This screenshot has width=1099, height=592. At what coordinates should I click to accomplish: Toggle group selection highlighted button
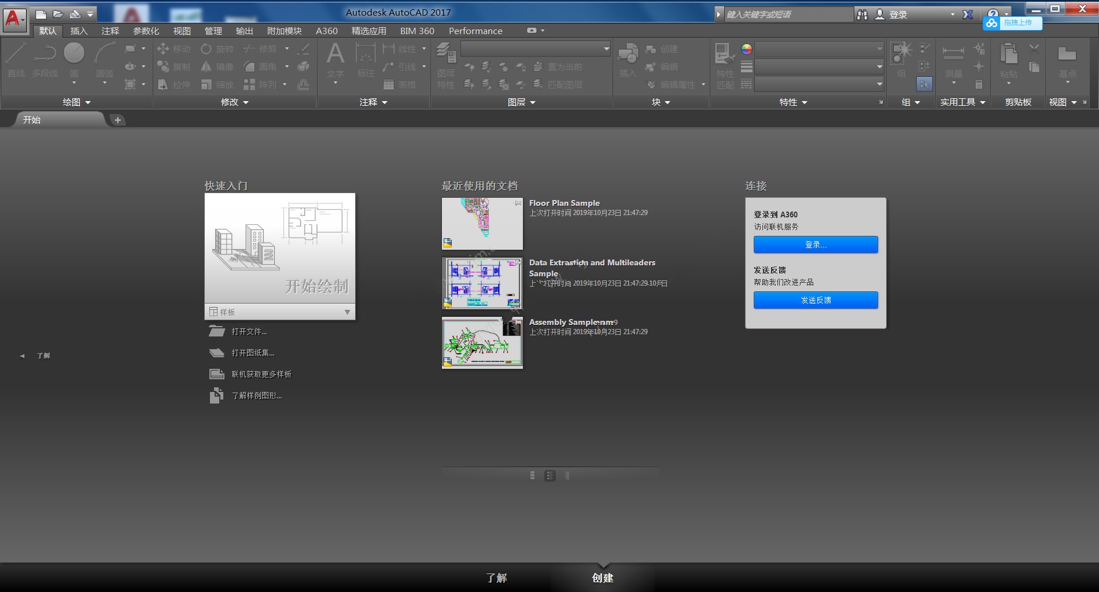point(924,84)
